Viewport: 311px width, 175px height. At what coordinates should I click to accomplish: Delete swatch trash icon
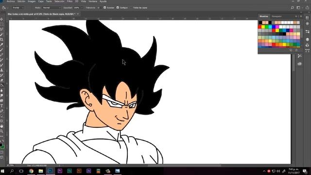[296, 50]
